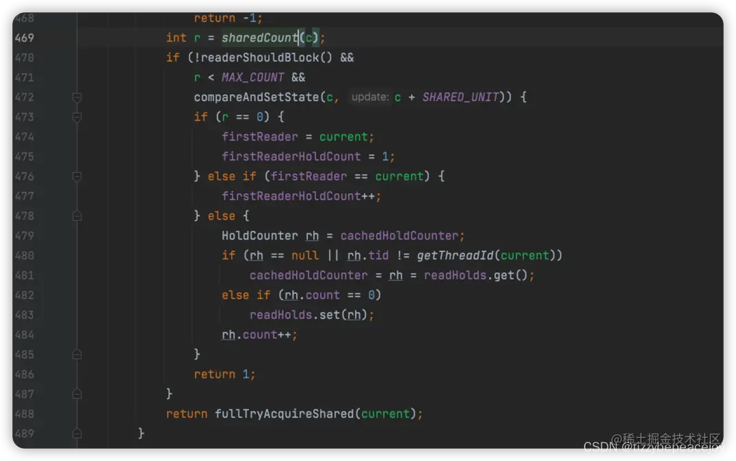
Task: Click line number 469 in the gutter
Action: (x=25, y=38)
